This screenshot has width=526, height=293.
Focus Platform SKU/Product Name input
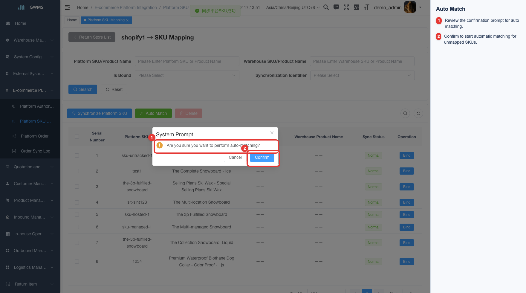(x=187, y=61)
